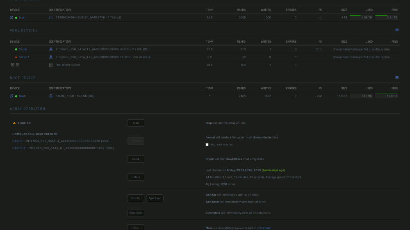Click the CACHE 2 link under Unmountable Disk Present

tap(19, 148)
